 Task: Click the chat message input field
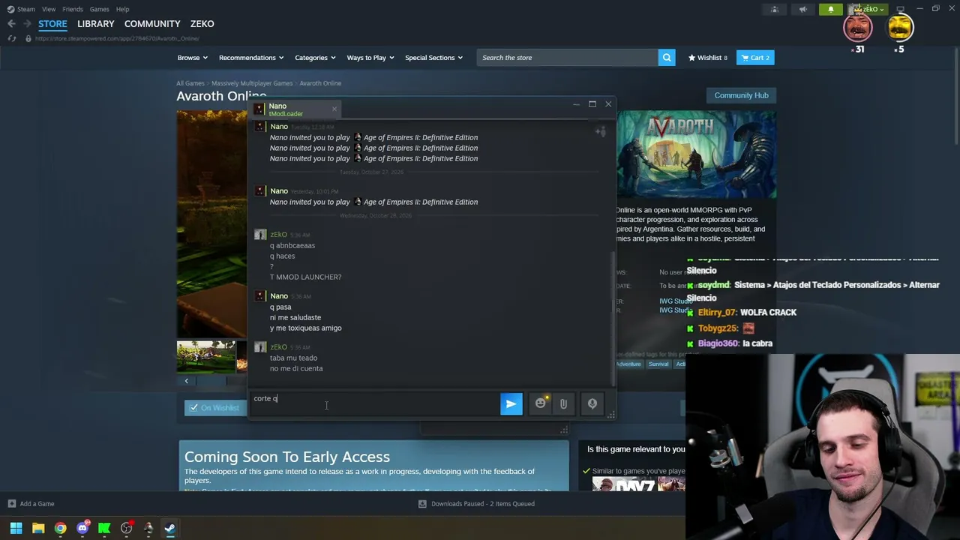coord(373,403)
